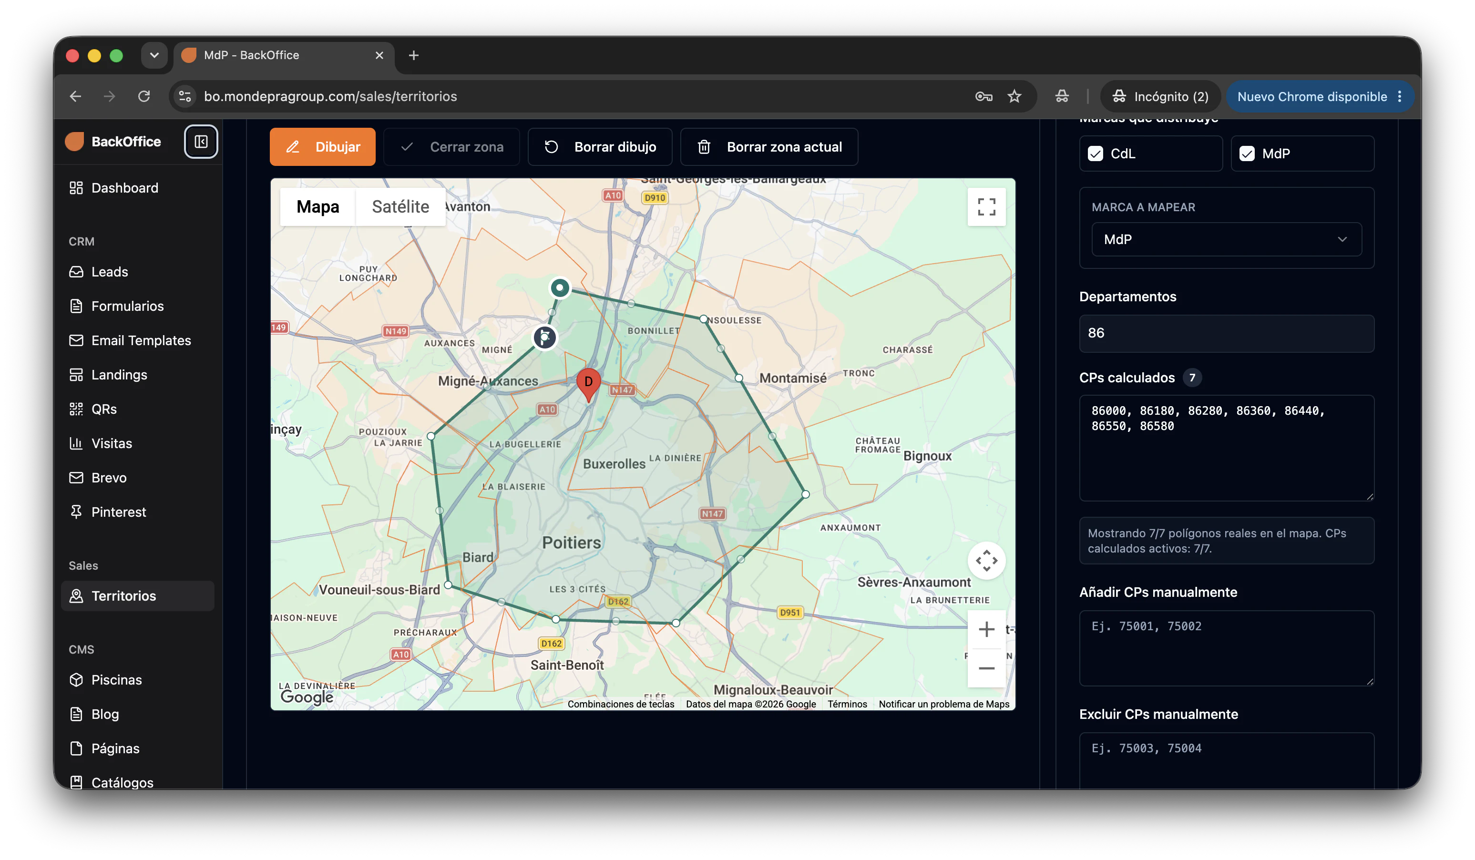Screen dimensions: 1475x860
Task: Focus the Añadir CPs manualmente field
Action: (x=1226, y=648)
